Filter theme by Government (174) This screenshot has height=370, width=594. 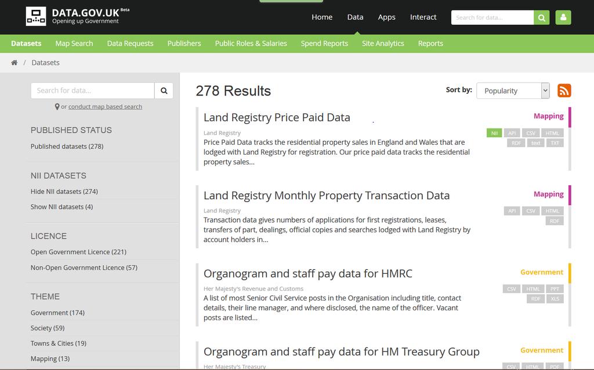pos(57,313)
